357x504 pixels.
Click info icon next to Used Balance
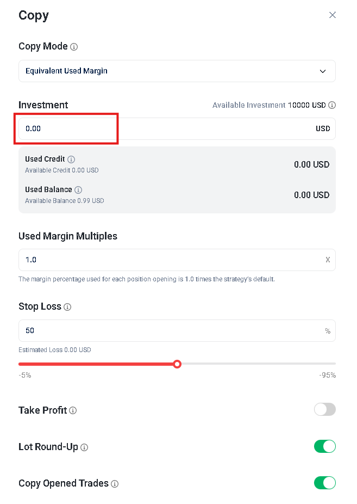click(78, 190)
